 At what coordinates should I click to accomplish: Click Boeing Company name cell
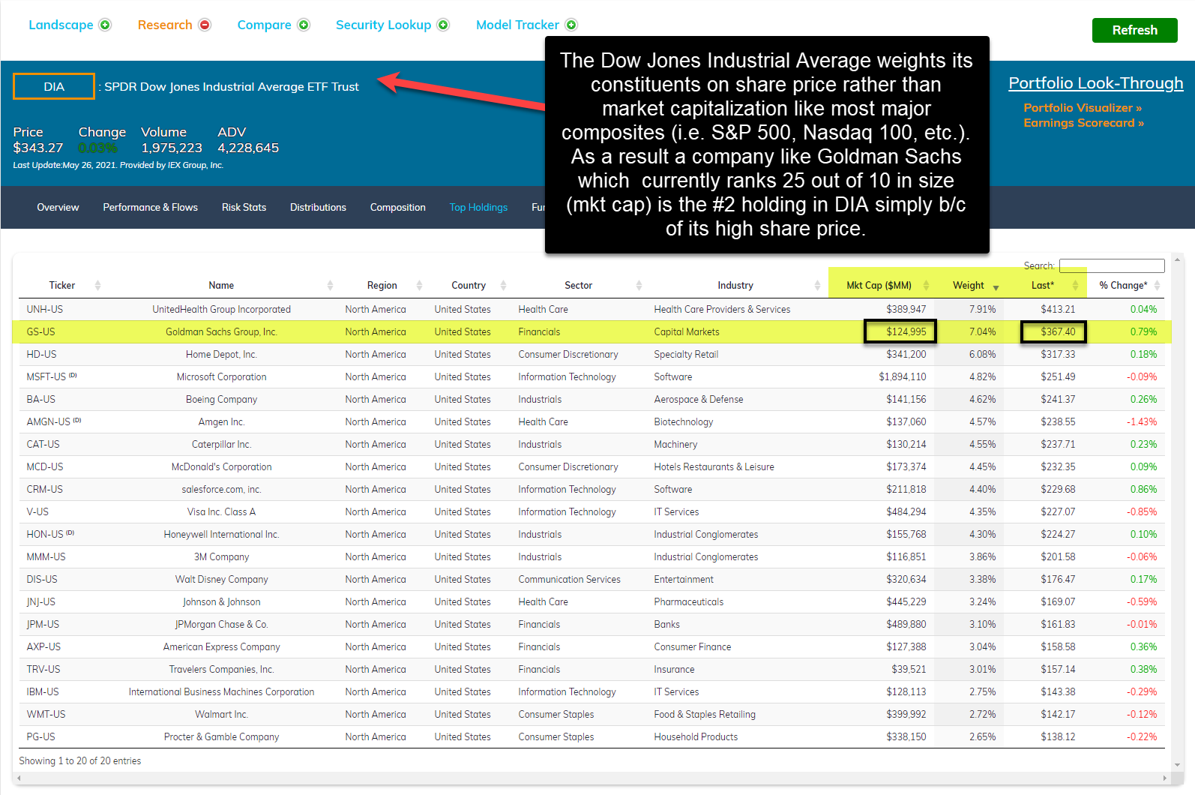click(221, 400)
